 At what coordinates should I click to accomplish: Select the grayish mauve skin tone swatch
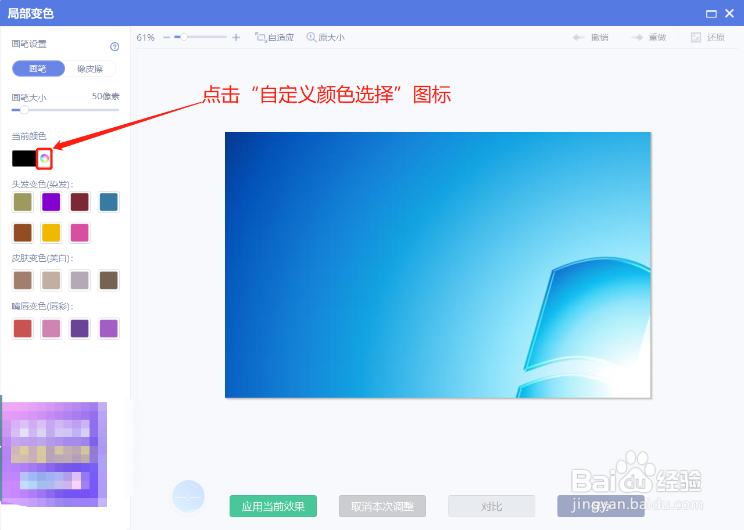click(x=80, y=280)
